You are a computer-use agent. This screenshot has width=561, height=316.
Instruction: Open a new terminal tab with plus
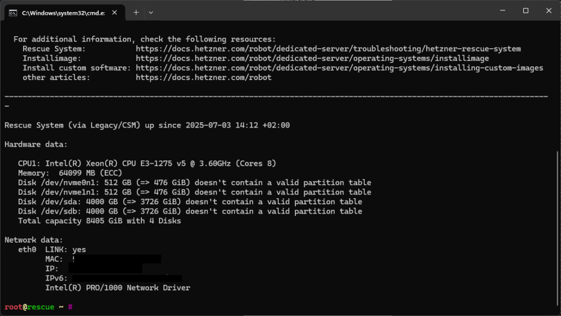tap(136, 13)
